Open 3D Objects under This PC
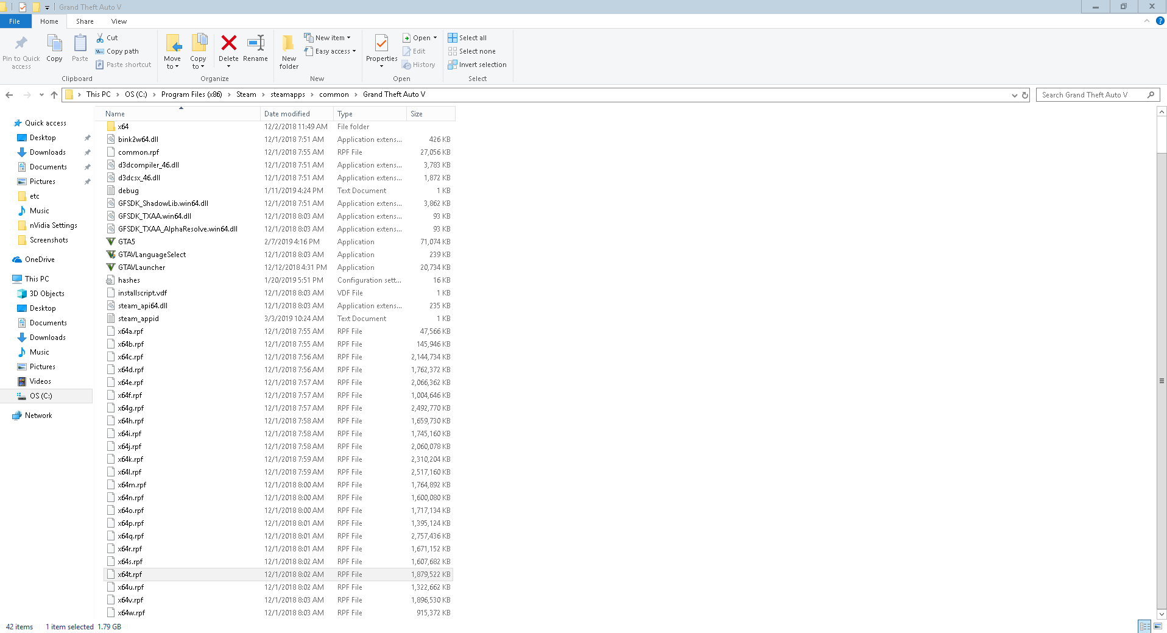 coord(47,294)
